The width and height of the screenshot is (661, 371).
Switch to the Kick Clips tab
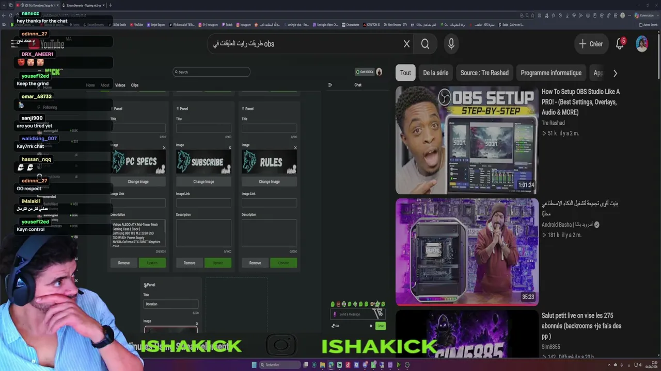tap(135, 85)
